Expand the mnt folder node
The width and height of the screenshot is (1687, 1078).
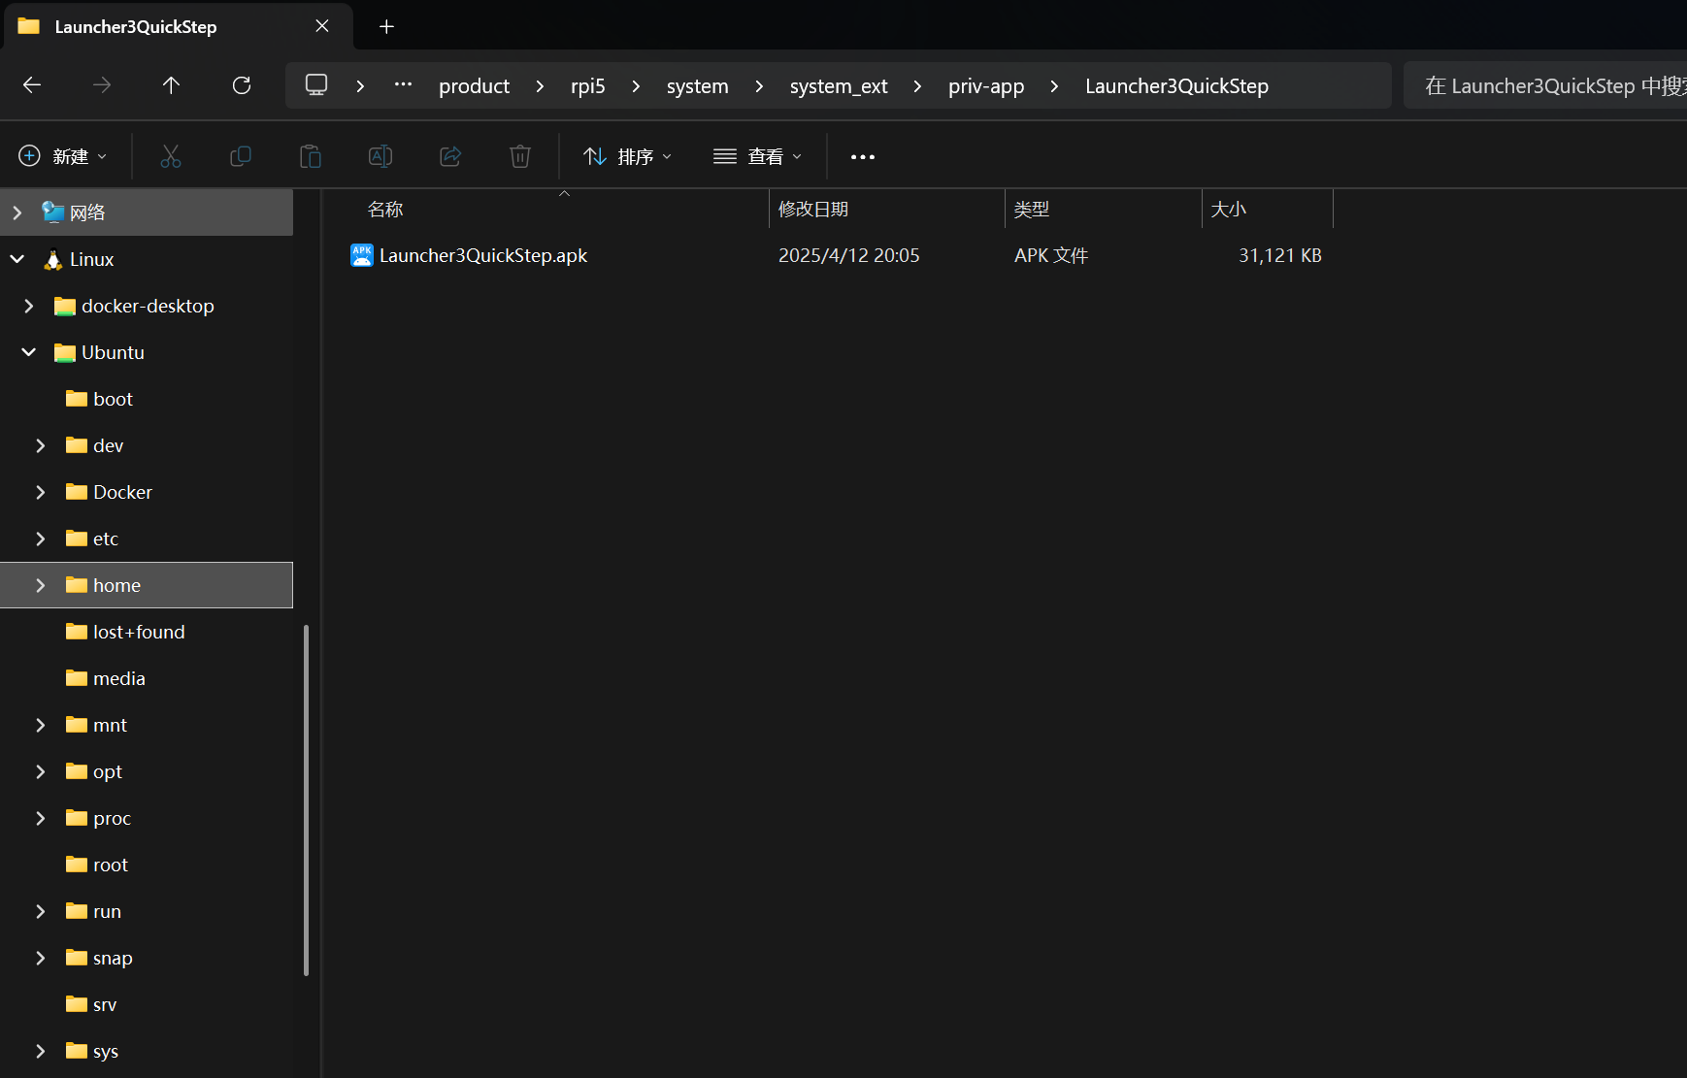[x=41, y=725]
